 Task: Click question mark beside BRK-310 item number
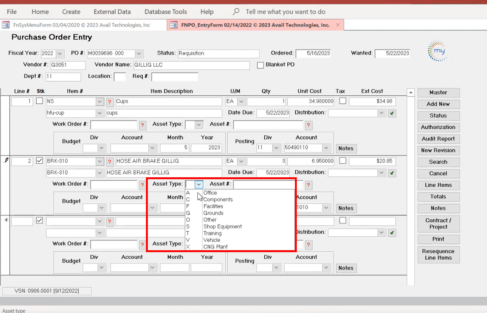(x=110, y=161)
